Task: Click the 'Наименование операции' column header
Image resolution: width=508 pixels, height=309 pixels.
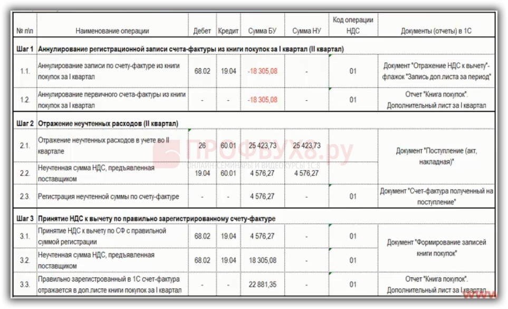Action: pos(112,31)
